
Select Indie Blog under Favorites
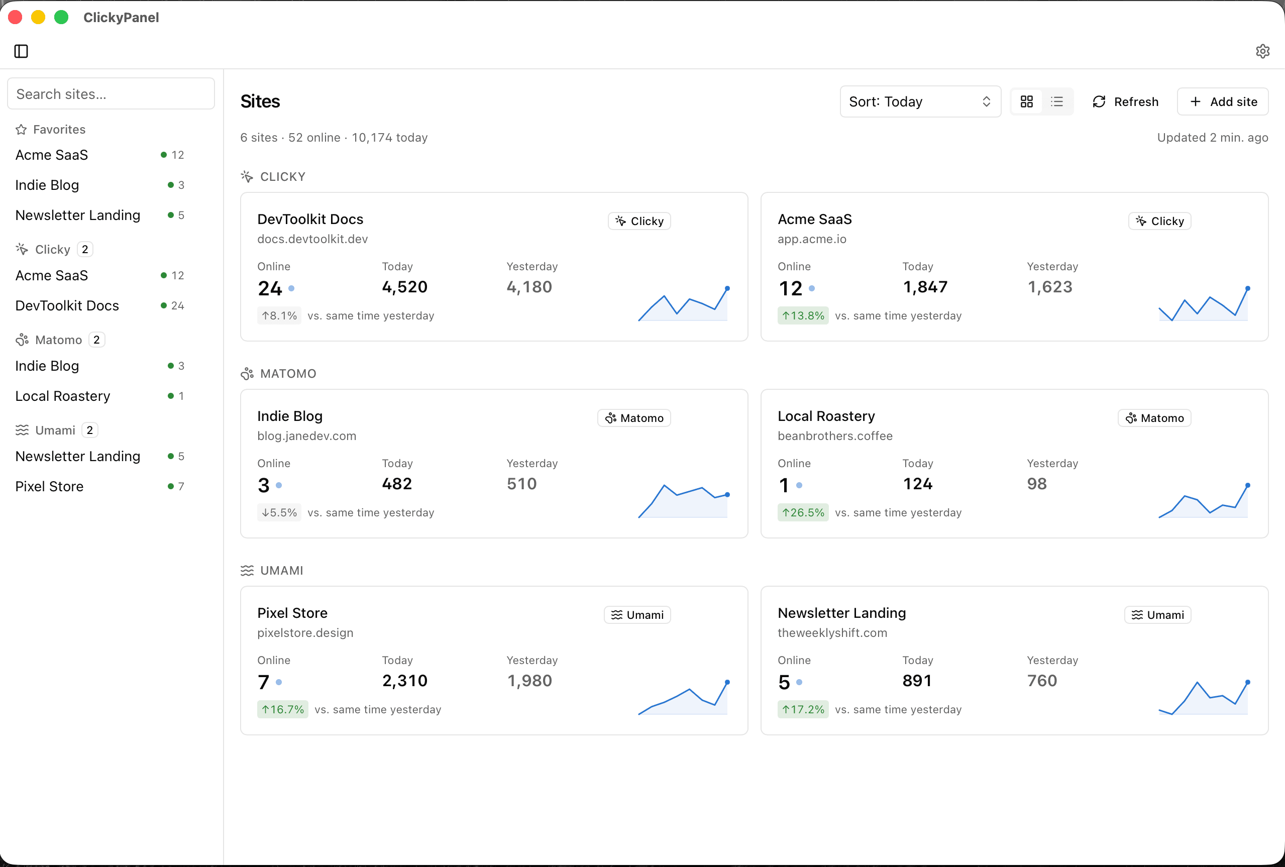pyautogui.click(x=99, y=185)
